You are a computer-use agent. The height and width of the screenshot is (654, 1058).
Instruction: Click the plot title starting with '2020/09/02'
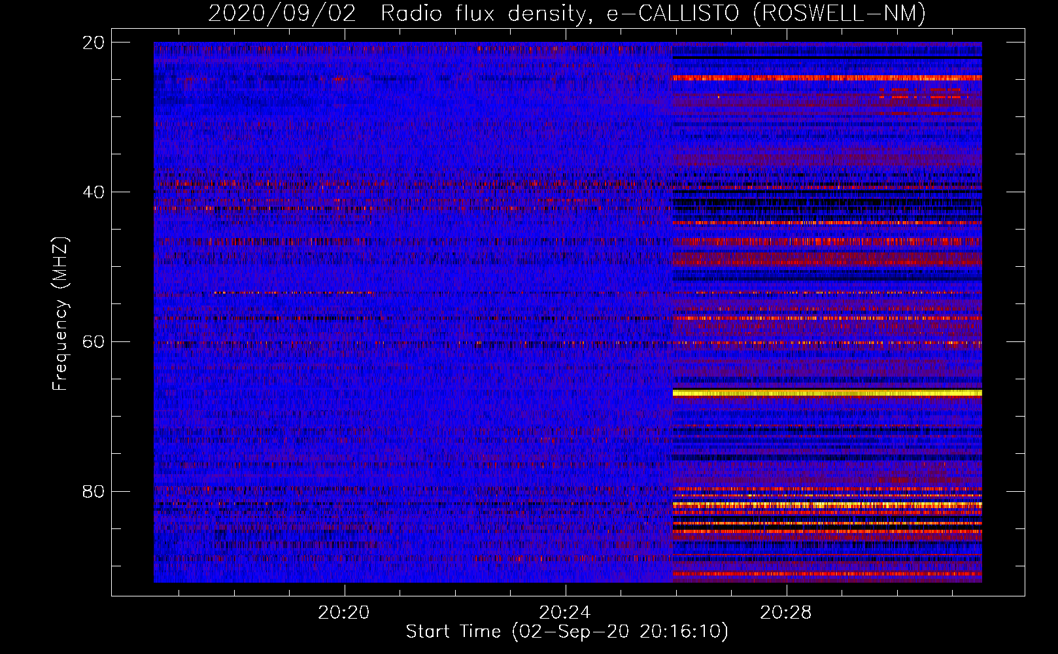[567, 13]
